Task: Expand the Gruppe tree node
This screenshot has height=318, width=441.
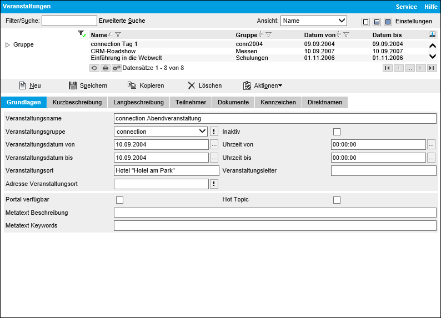Action: click(8, 45)
